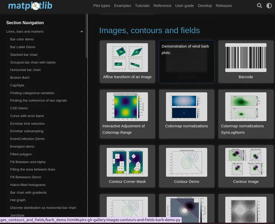Open the Releases navbar item
Viewport: 275px width, 224px height.
point(224,6)
